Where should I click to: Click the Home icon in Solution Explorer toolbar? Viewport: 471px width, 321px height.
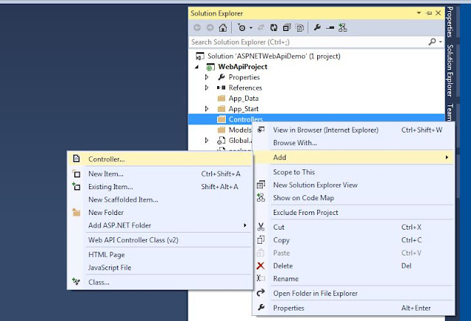223,28
